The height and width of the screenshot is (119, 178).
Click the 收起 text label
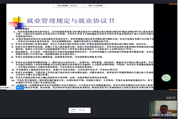(169, 97)
